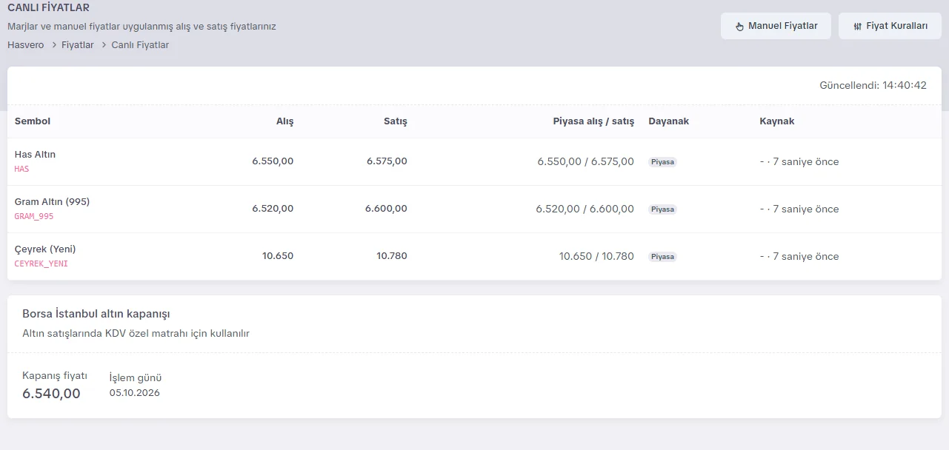Click the GRAM_995 symbol code
Viewport: 949px width, 450px height.
coord(34,217)
